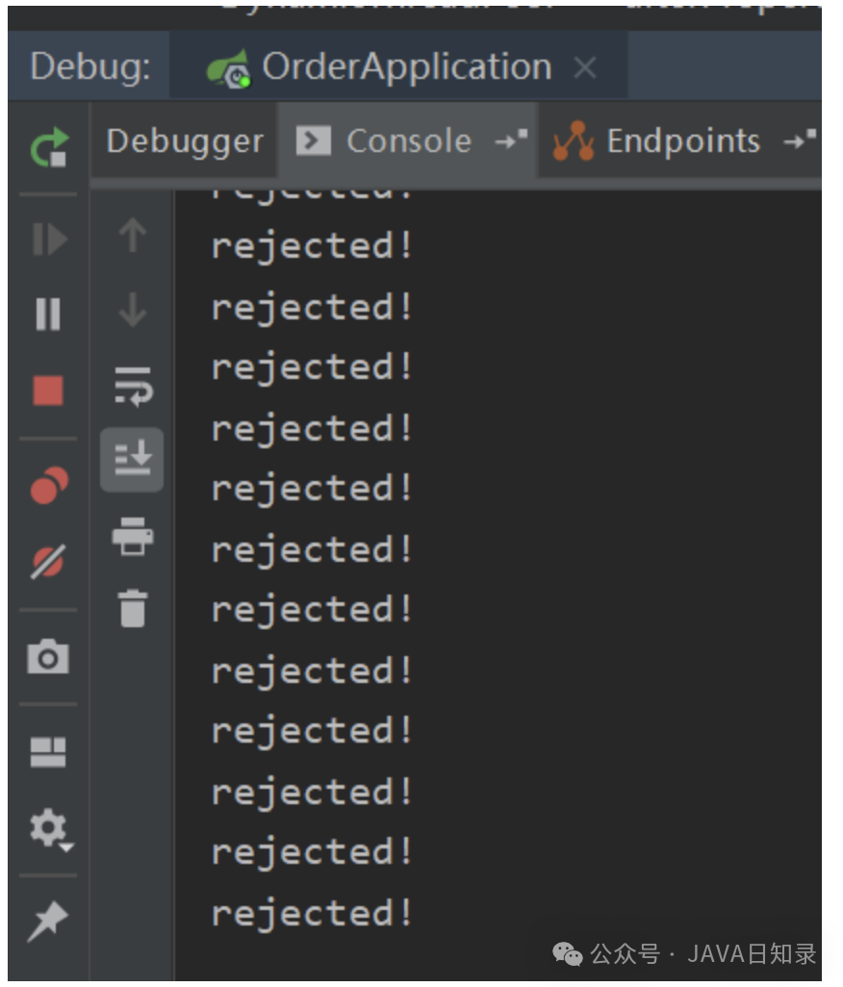Viewport: 843px width, 987px height.
Task: Toggle soft-wrap for console output
Action: pos(132,385)
